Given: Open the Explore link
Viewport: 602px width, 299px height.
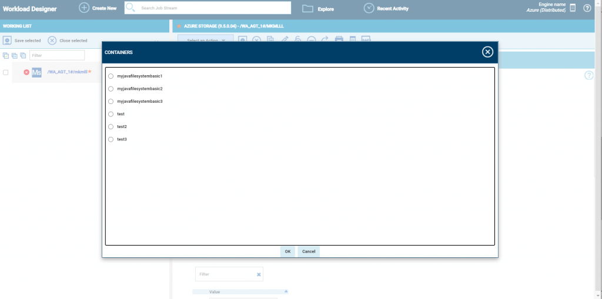Looking at the screenshot, I should coord(326,9).
